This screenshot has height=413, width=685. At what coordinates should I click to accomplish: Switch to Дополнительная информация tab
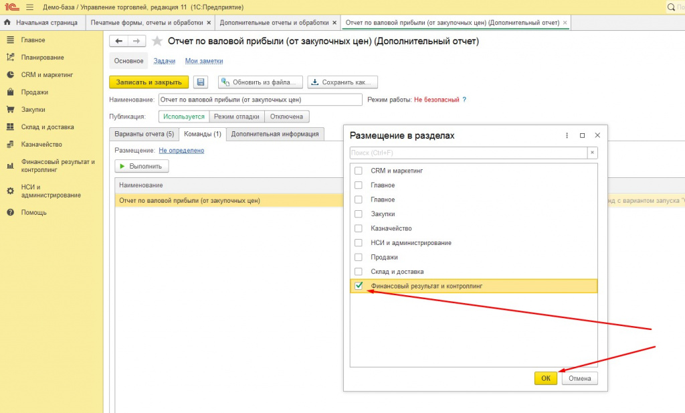275,134
